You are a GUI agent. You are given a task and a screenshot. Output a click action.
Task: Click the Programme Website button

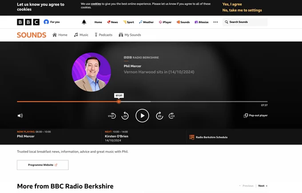[43, 165]
